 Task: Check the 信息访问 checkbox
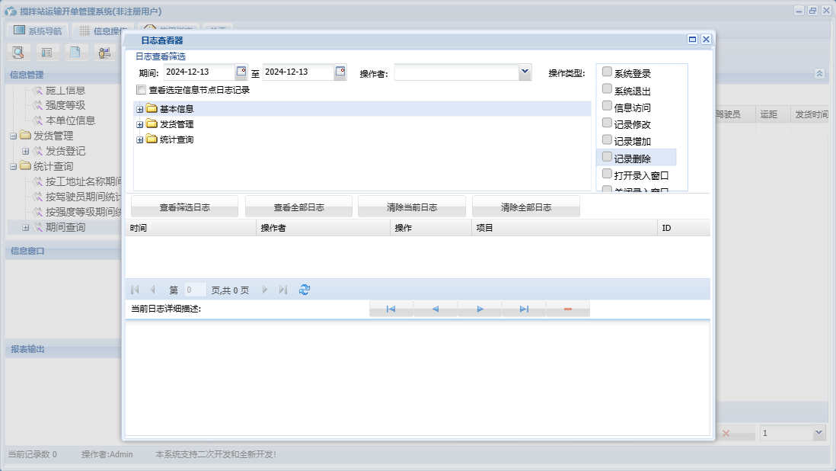pos(607,106)
